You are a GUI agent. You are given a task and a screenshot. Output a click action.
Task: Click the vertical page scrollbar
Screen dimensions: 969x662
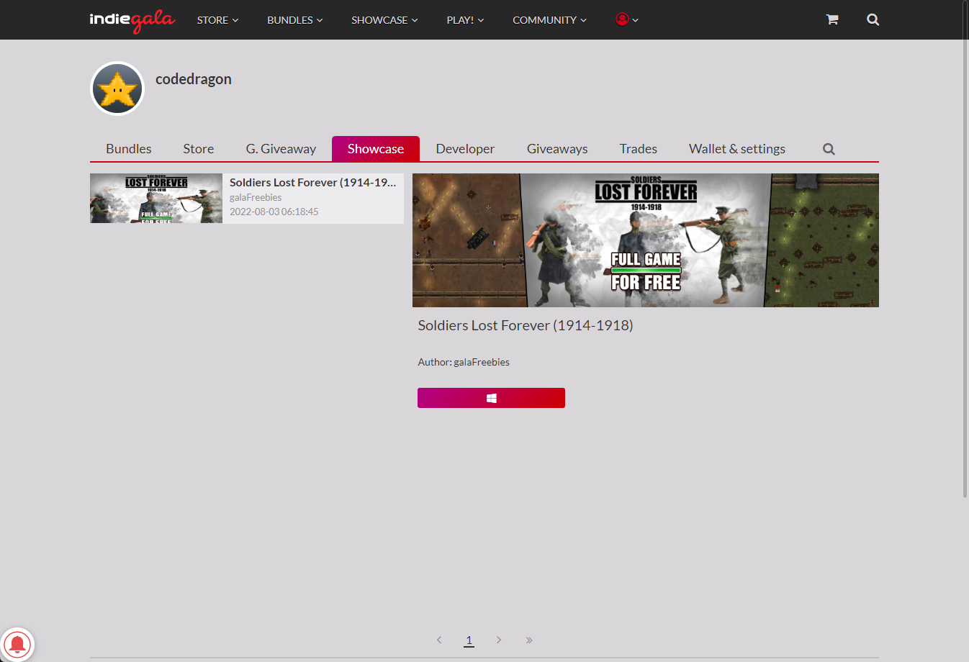pos(965,248)
